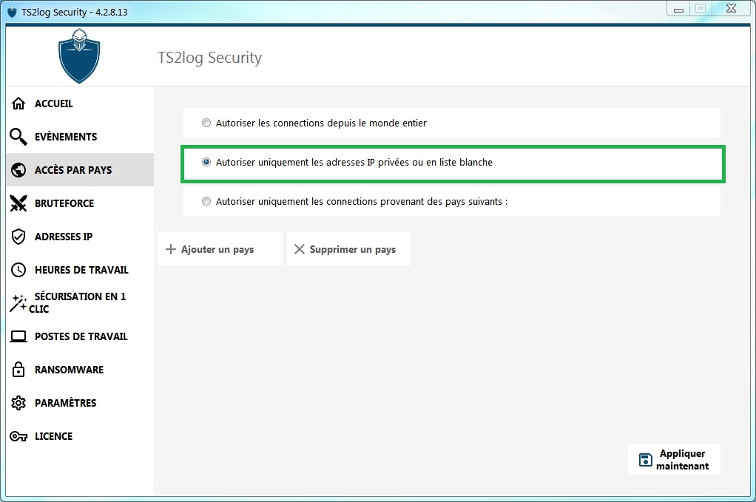Viewport: 756px width, 502px height.
Task: Open the ACCUEIL menu entry
Action: click(x=80, y=103)
